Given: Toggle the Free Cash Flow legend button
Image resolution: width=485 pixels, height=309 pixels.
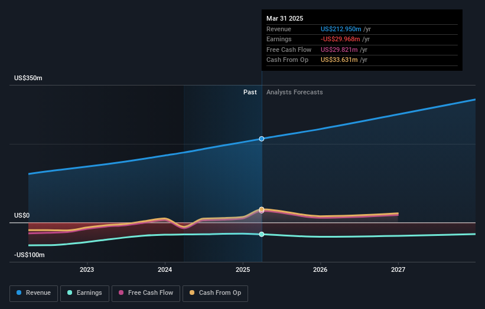Looking at the screenshot, I should 146,293.
